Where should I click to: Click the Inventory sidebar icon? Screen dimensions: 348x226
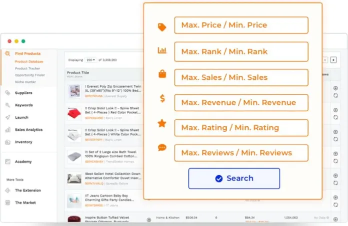pyautogui.click(x=7, y=142)
